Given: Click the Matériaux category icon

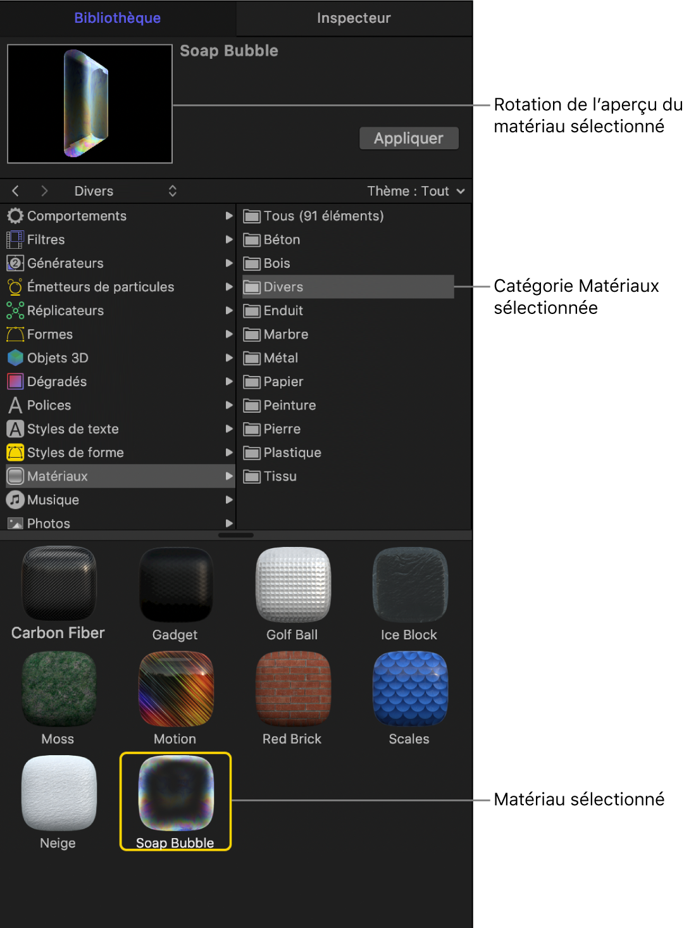Looking at the screenshot, I should click(15, 476).
